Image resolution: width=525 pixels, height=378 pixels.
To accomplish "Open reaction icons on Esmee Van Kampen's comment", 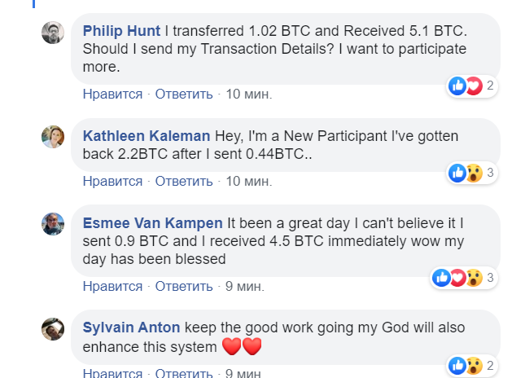I will click(458, 278).
